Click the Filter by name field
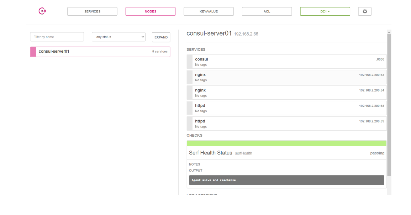This screenshot has height=215, width=411. (57, 37)
